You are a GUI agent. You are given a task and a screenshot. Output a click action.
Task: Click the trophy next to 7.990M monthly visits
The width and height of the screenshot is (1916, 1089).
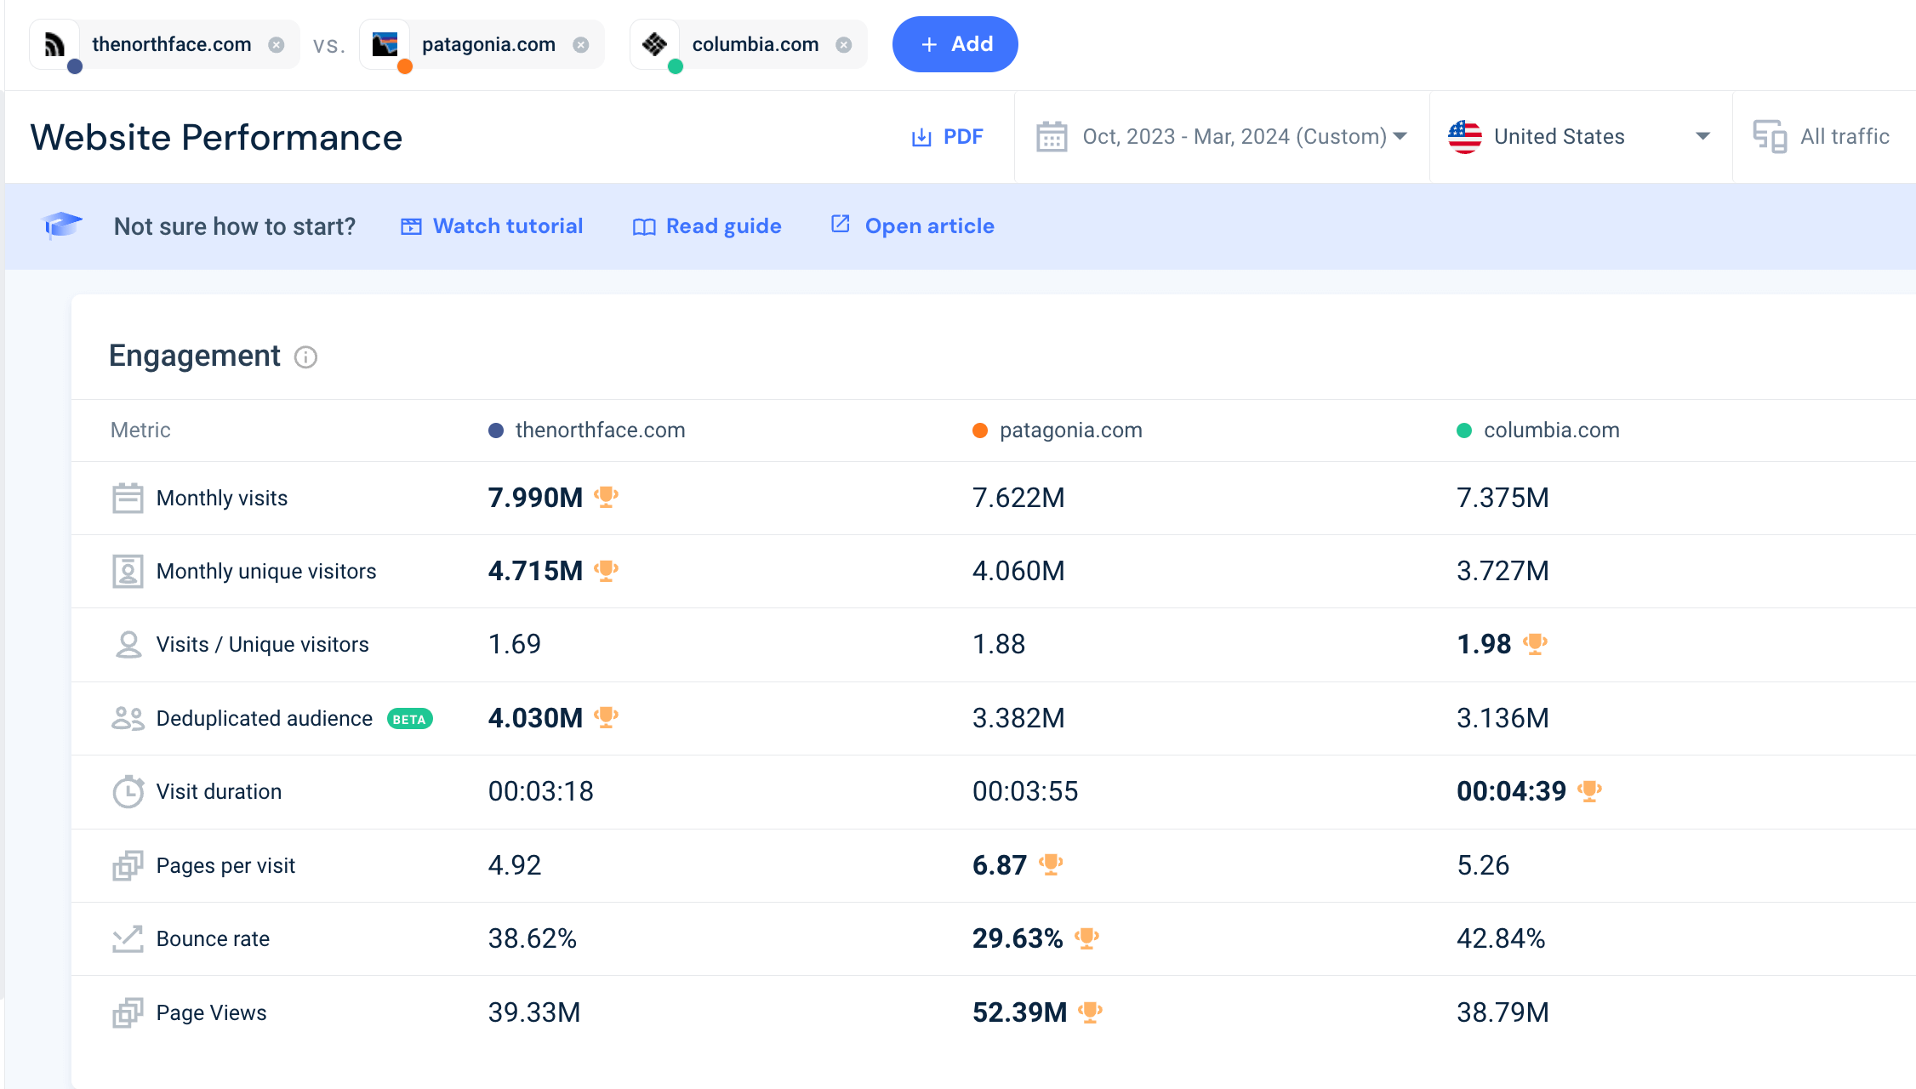pyautogui.click(x=606, y=497)
